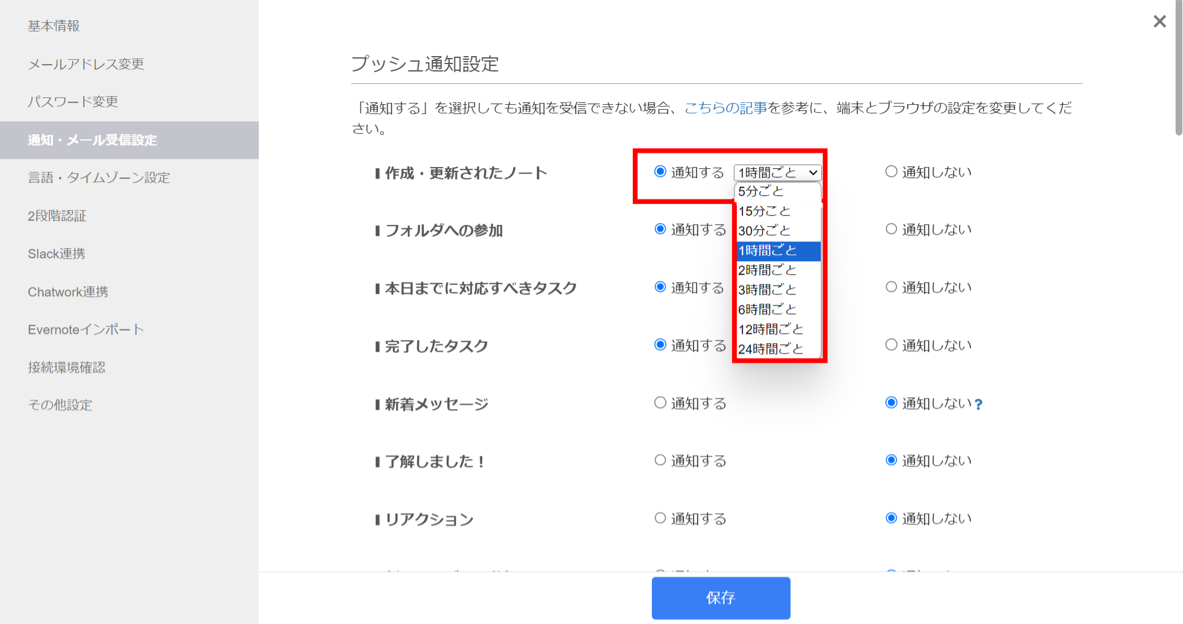Enable 通知する for 新着メッセージ

tap(660, 403)
